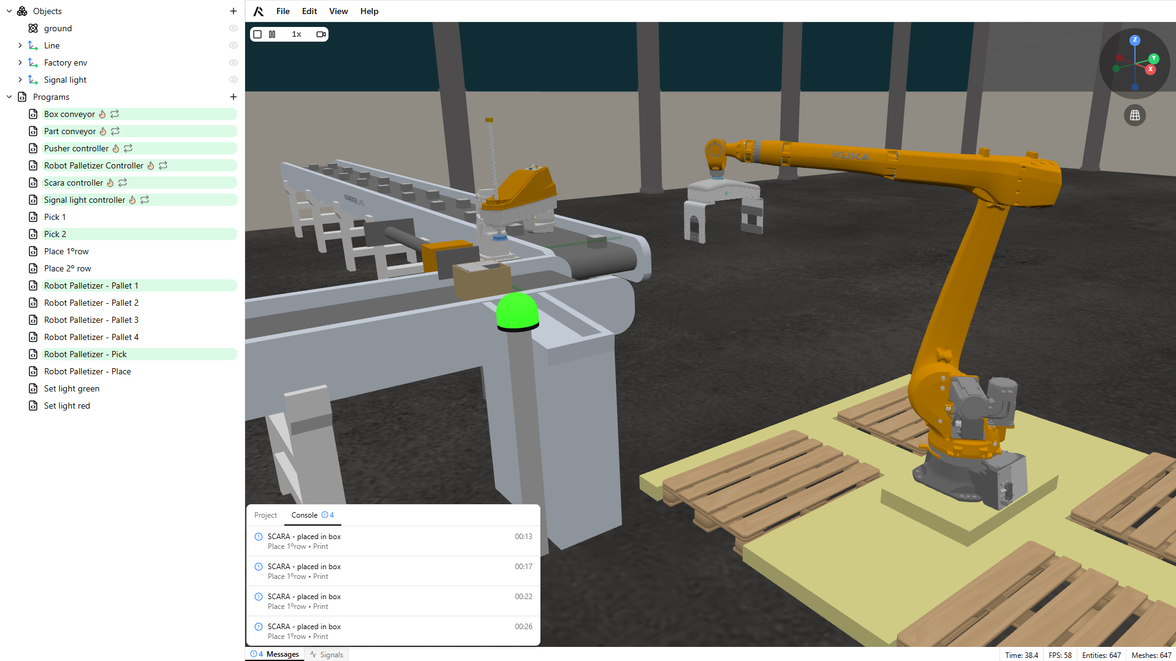Click the camera view icon in playback bar
1176x661 pixels.
pos(321,34)
